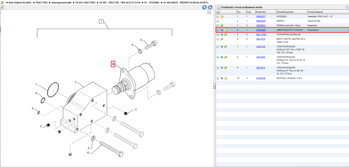
Task: Open the parts table column settings icon
Action: click(x=347, y=7)
